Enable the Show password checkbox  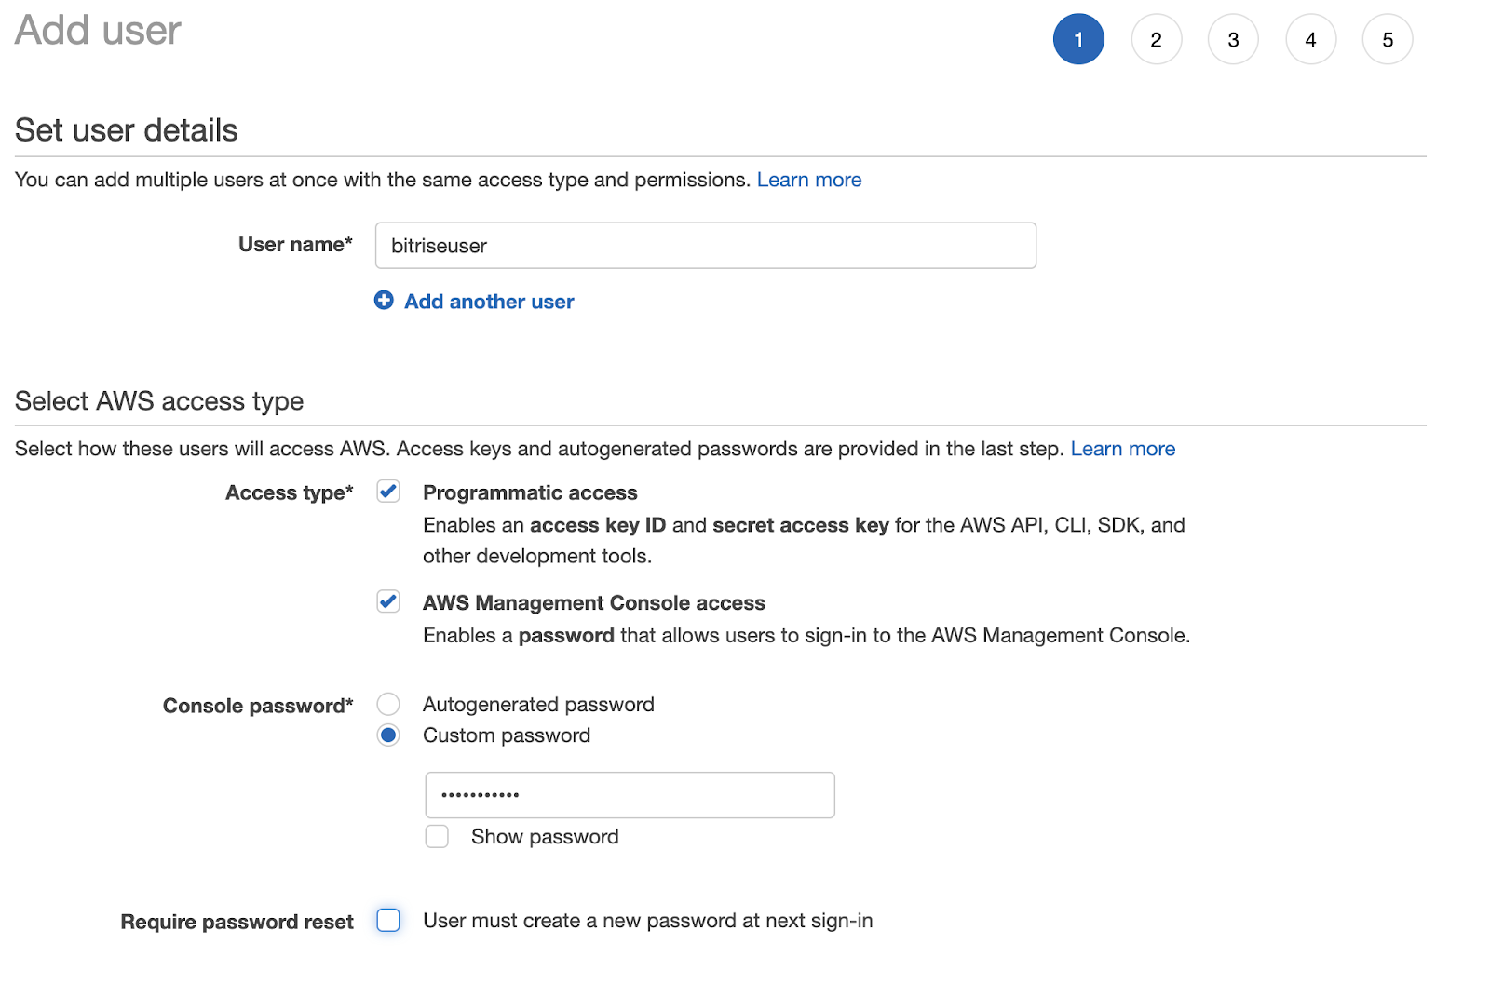437,836
